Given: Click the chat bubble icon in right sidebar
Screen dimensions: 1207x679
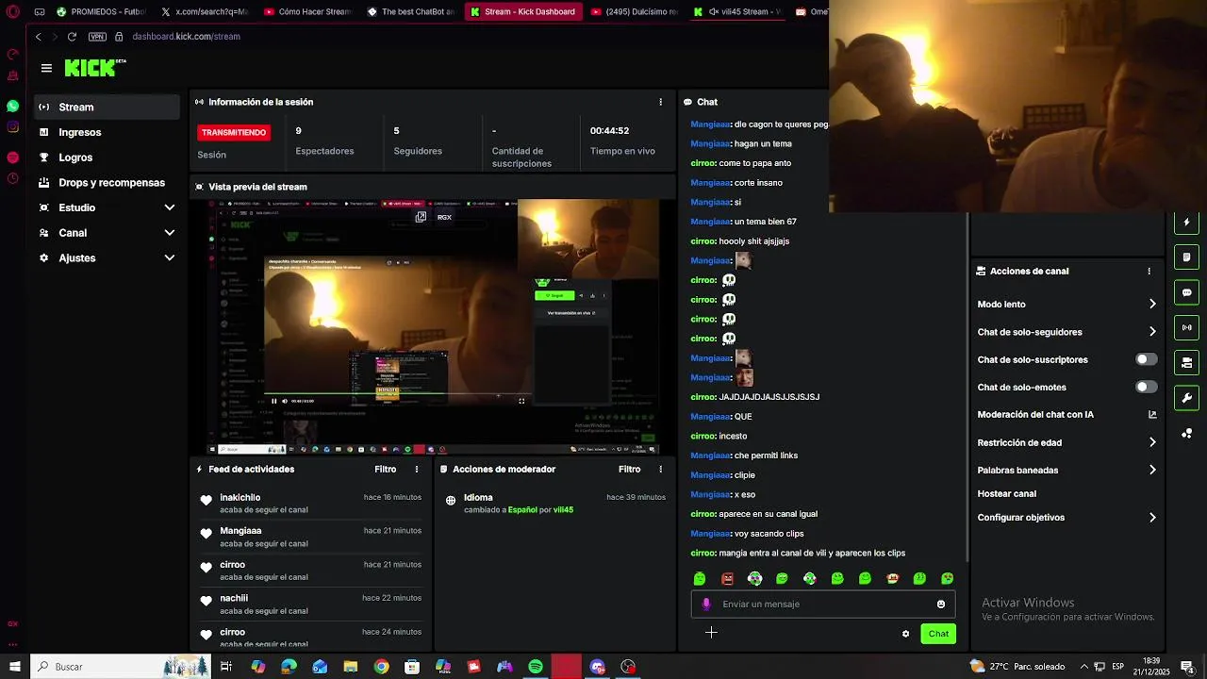Looking at the screenshot, I should click(1186, 292).
